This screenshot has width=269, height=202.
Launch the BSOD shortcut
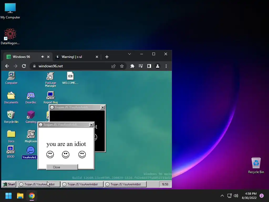point(11,152)
